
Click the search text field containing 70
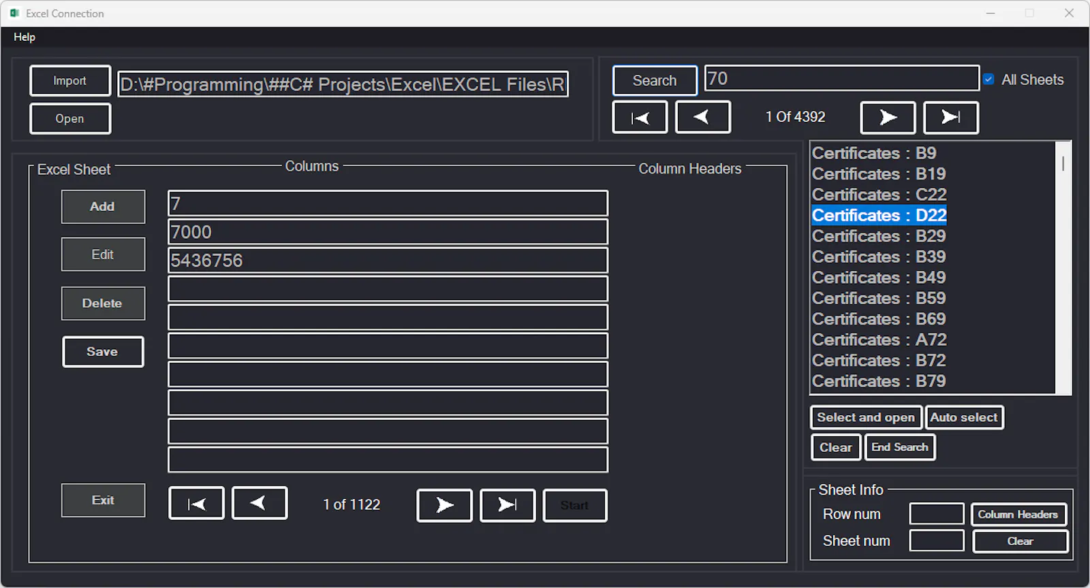pyautogui.click(x=842, y=78)
